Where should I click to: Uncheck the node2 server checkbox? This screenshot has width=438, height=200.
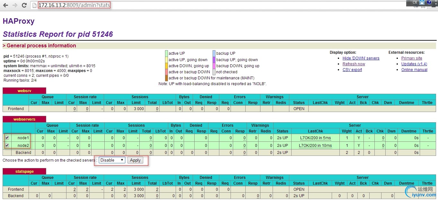(x=7, y=145)
